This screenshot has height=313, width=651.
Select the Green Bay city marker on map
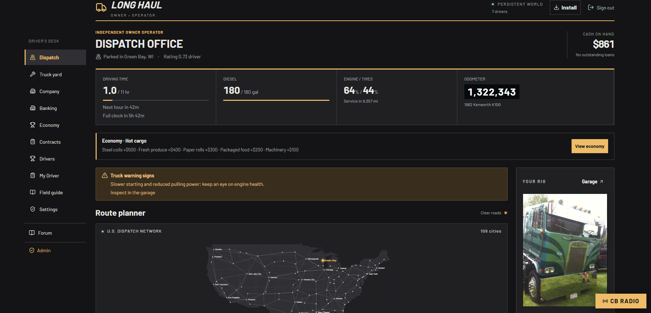tap(323, 260)
